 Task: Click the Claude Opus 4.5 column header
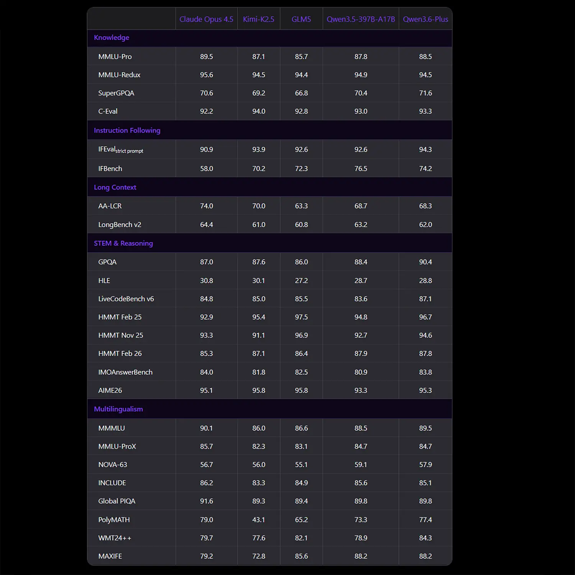click(x=206, y=19)
